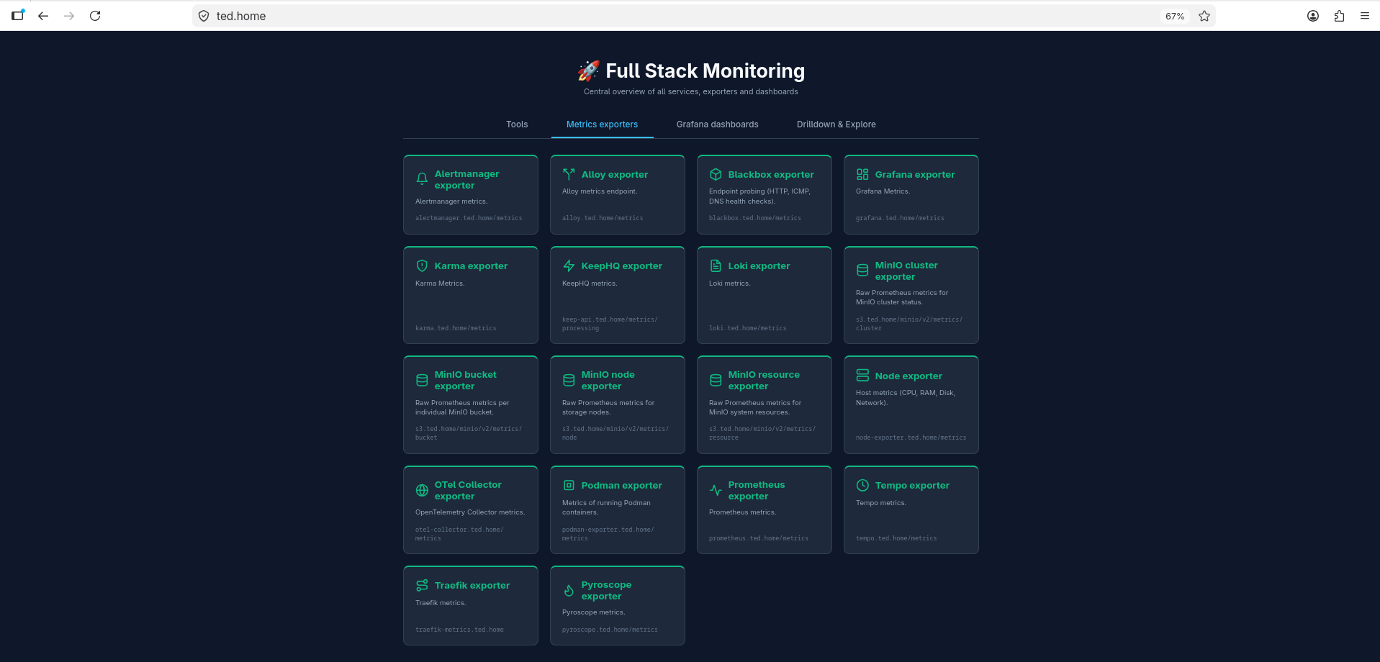Click the node-exporter.ted.home/metrics URL text

911,437
